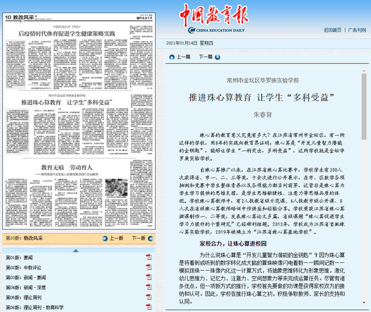Screen dimensions: 371x312
Task: Open 第05版：理论周刊 page link
Action: tap(24, 297)
